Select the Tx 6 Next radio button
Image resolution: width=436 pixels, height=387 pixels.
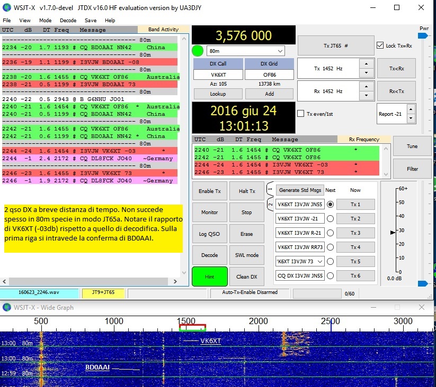click(x=331, y=276)
